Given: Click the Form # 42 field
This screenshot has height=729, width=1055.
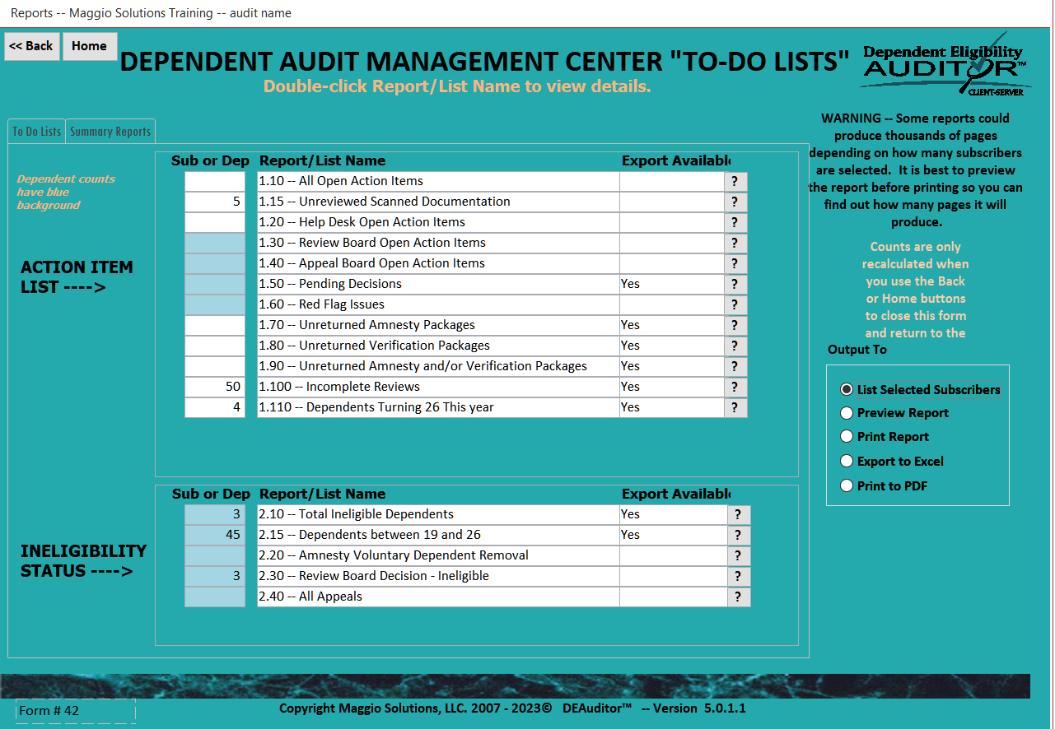Looking at the screenshot, I should coord(76,711).
